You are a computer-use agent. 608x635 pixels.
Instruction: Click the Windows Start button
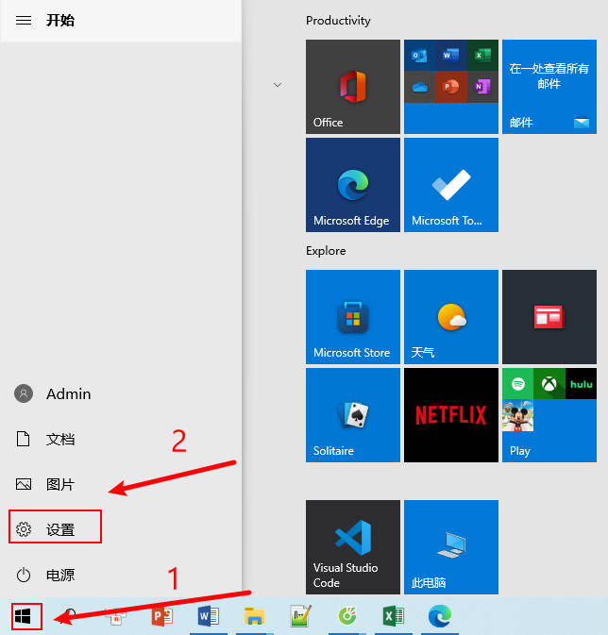click(25, 616)
